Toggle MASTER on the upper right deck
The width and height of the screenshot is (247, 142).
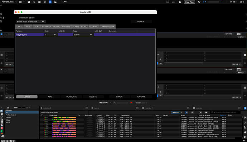(241, 37)
